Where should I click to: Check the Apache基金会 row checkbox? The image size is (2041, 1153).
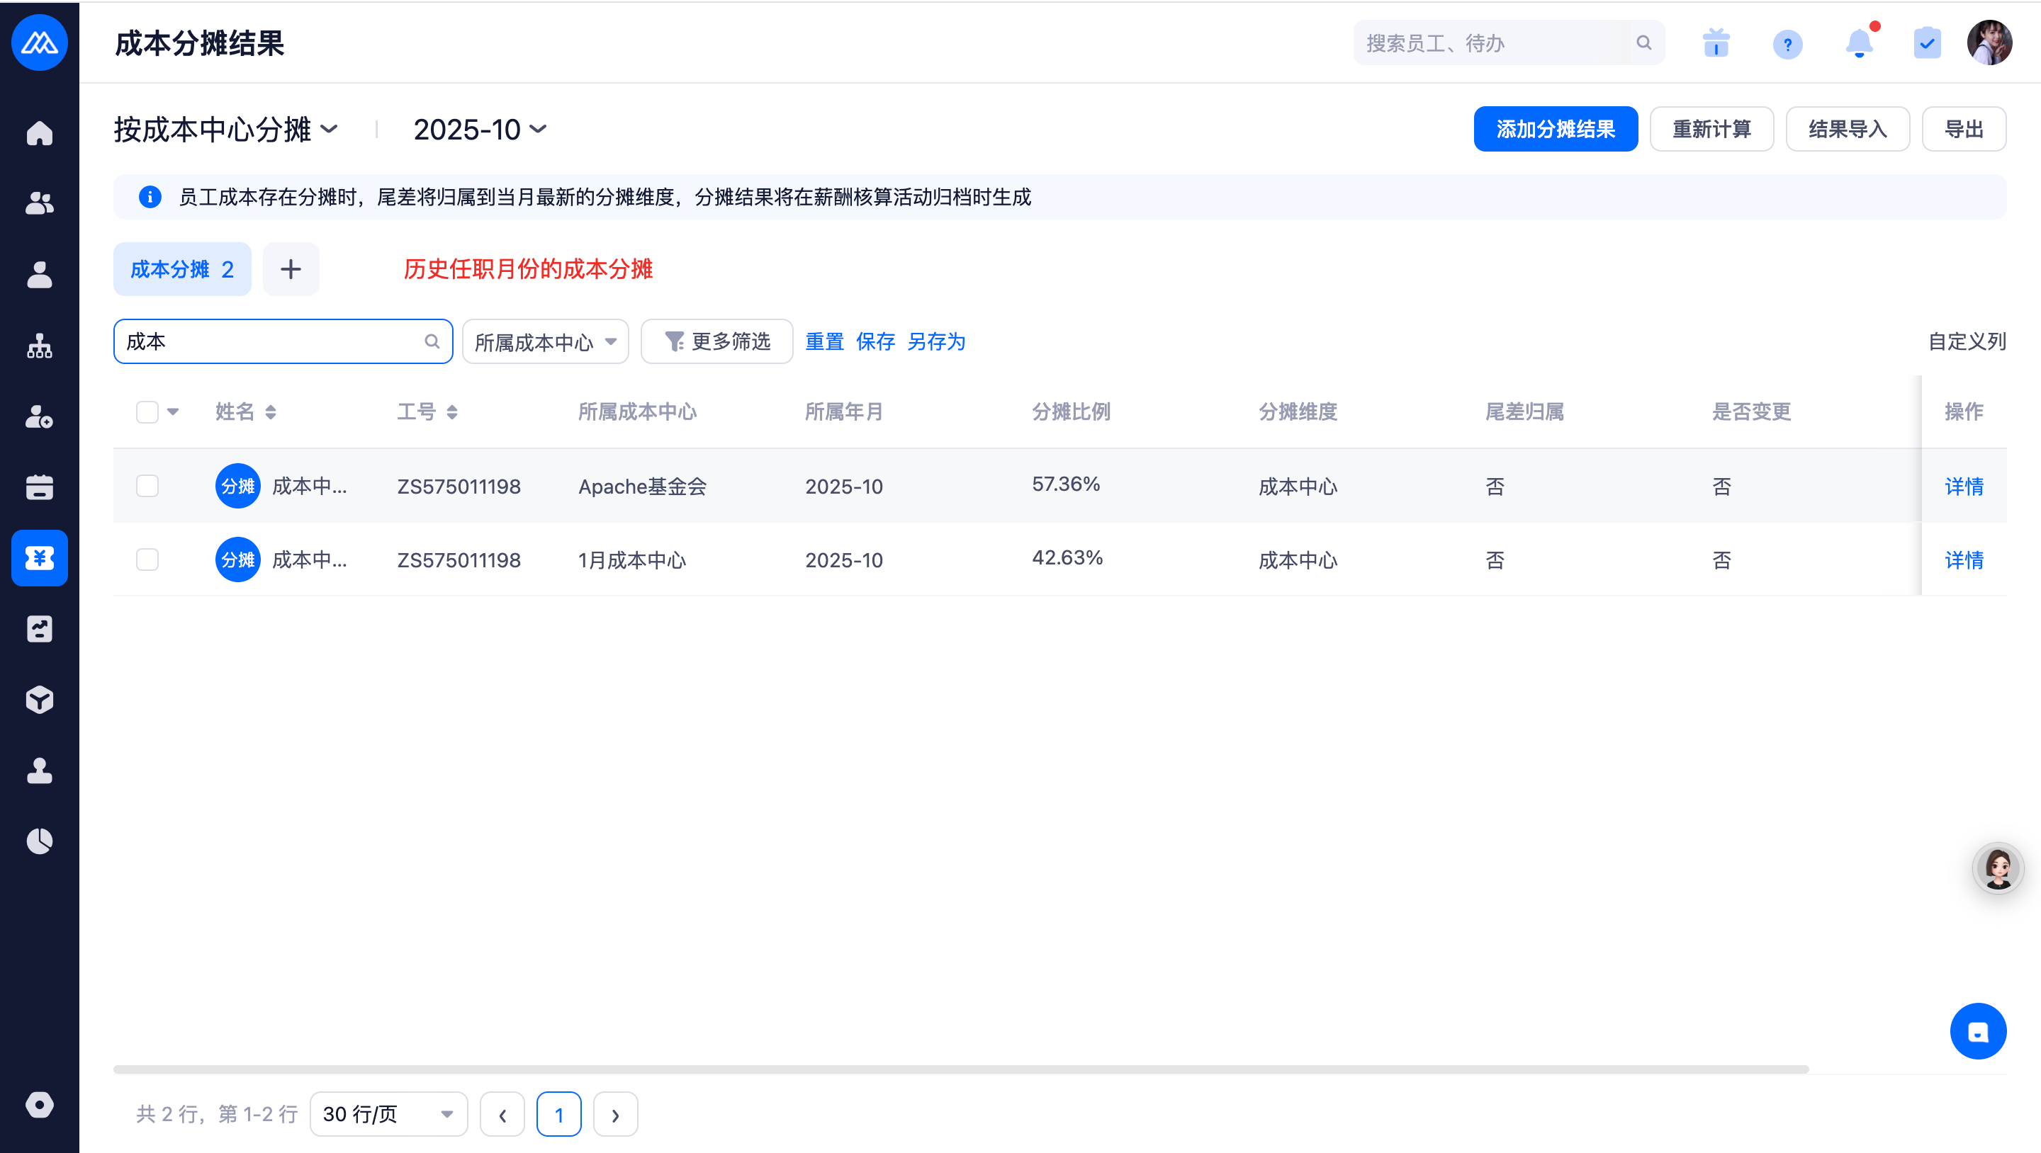click(147, 485)
